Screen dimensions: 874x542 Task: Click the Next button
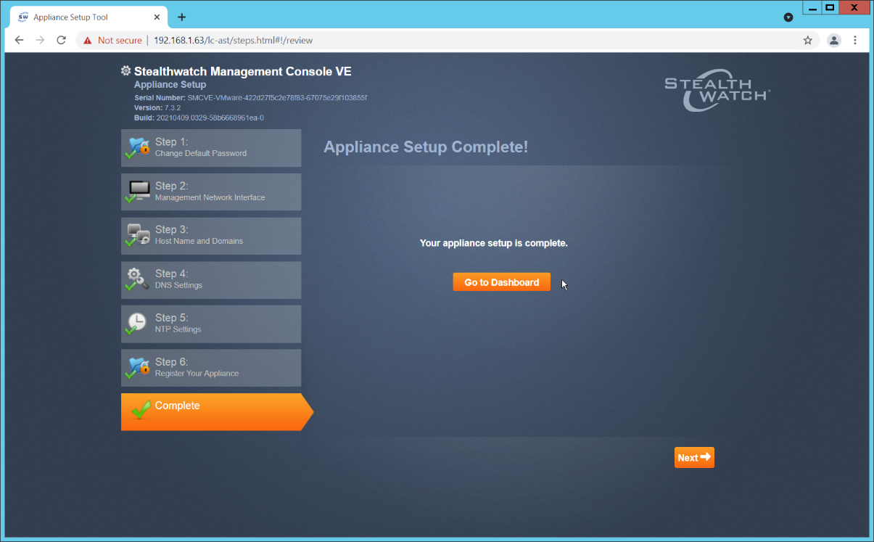tap(693, 457)
